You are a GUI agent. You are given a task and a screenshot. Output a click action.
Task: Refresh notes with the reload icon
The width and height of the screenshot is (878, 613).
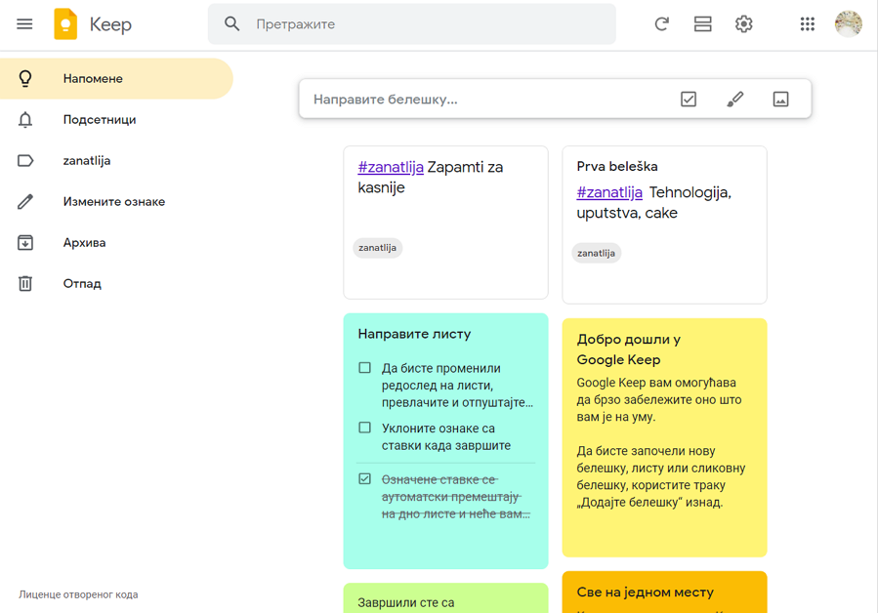(661, 24)
